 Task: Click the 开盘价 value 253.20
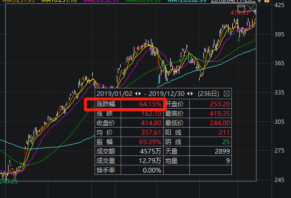tap(220, 104)
